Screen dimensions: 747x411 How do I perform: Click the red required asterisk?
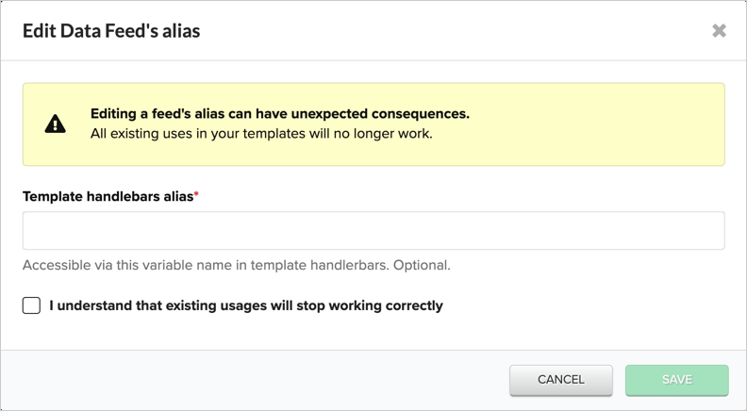click(196, 194)
